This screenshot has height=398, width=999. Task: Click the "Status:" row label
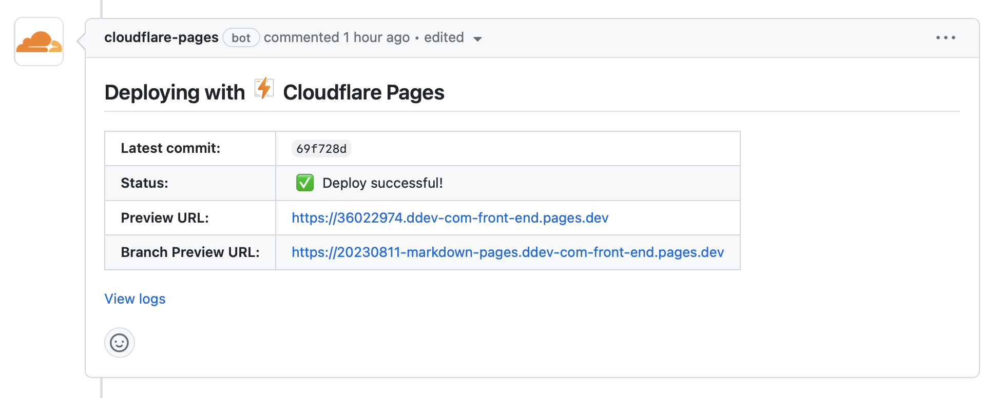[x=144, y=183]
